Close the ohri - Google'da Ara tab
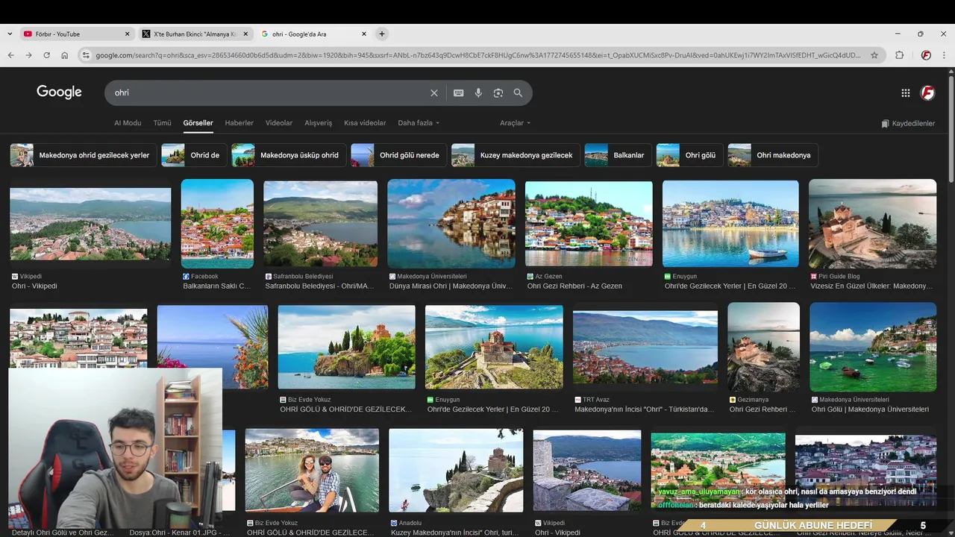 [364, 34]
